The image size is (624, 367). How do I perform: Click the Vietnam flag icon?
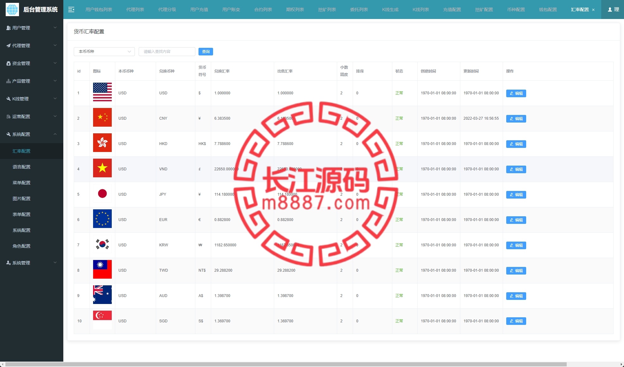coord(102,168)
